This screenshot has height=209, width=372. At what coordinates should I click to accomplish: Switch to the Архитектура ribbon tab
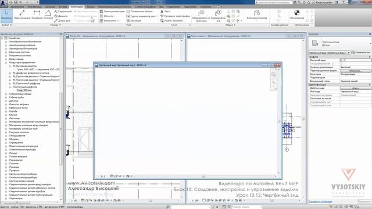tap(17, 7)
